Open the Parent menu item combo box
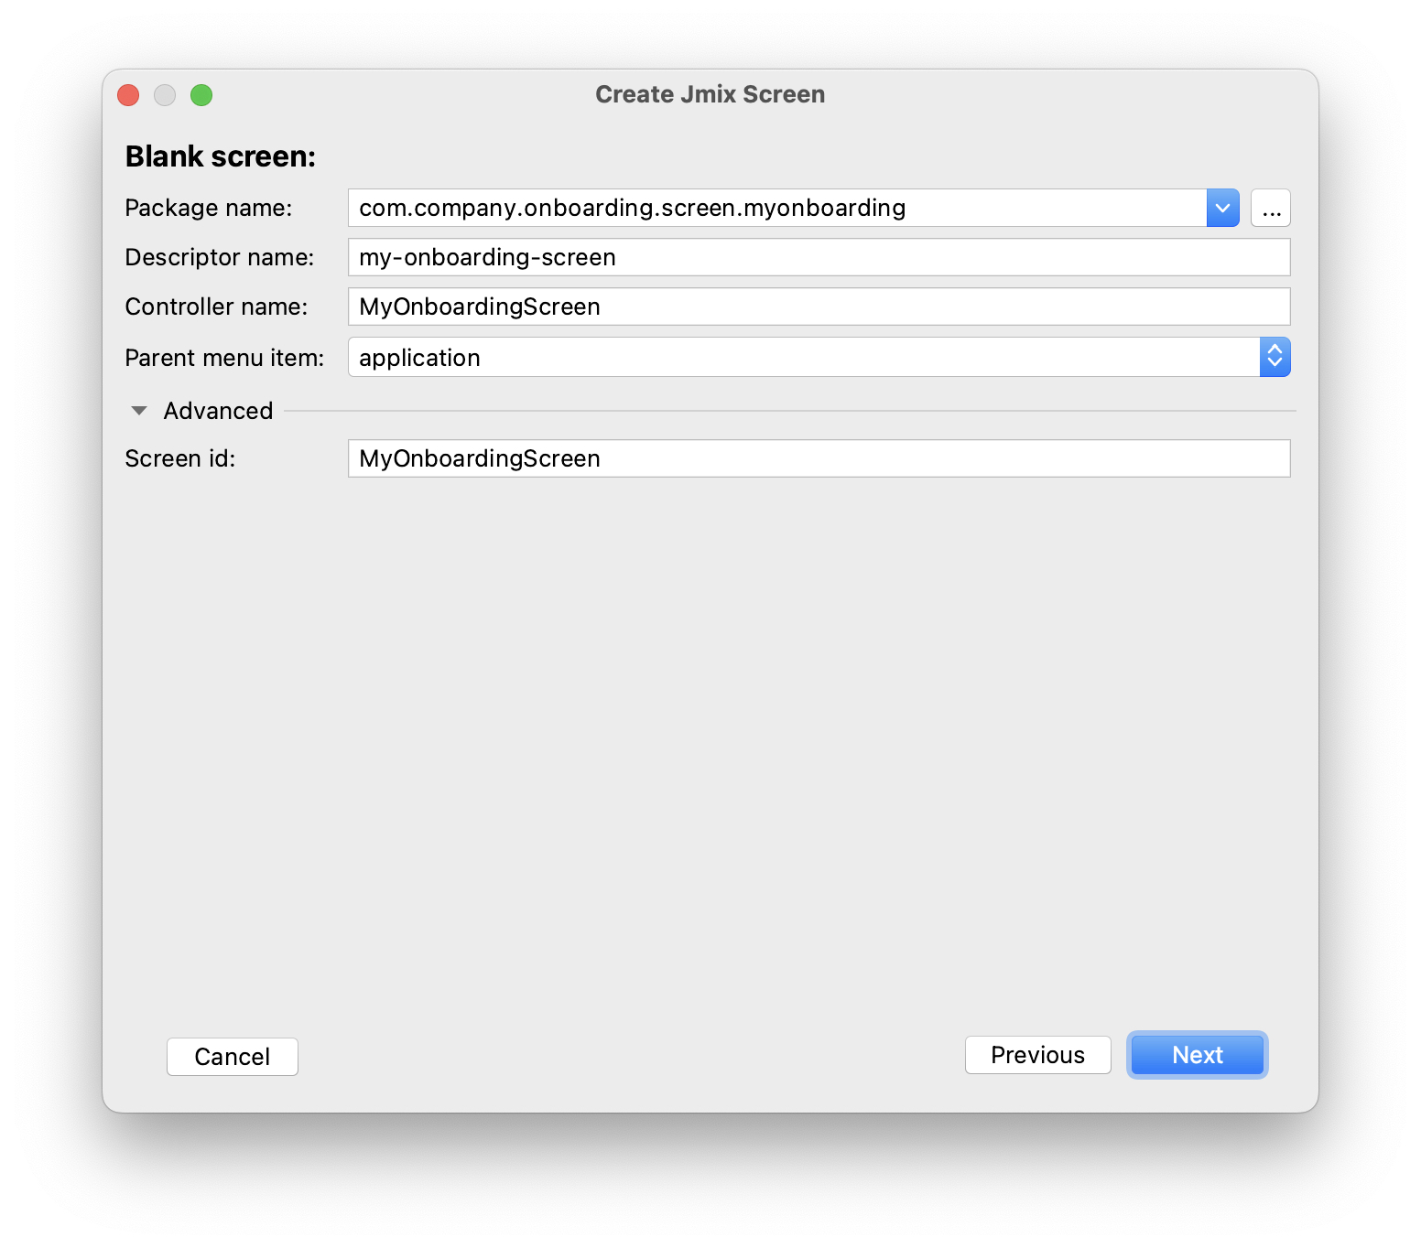Viewport: 1421px width, 1248px height. [819, 357]
